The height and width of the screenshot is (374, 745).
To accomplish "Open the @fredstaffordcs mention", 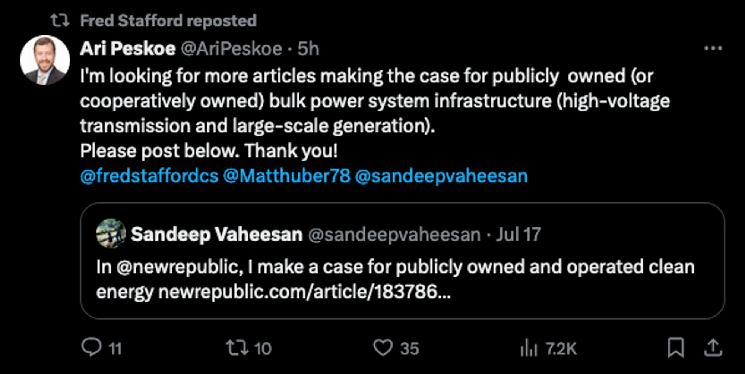I will click(x=149, y=176).
